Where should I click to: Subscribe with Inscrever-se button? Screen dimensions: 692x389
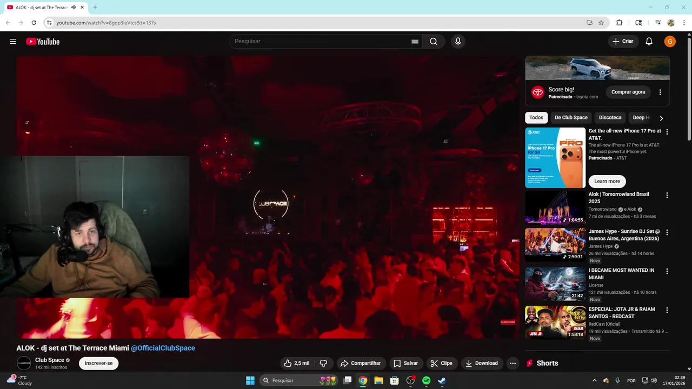[98, 363]
